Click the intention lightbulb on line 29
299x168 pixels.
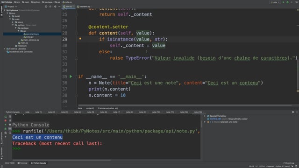pyautogui.click(x=80, y=39)
